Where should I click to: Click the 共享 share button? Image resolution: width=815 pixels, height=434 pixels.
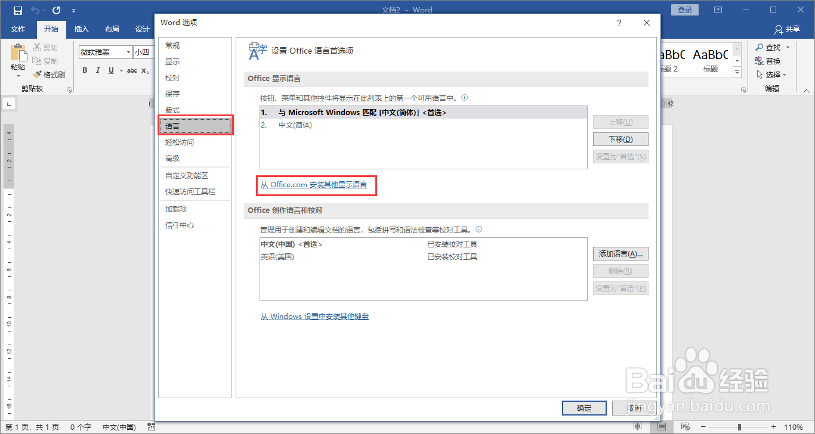pos(787,29)
